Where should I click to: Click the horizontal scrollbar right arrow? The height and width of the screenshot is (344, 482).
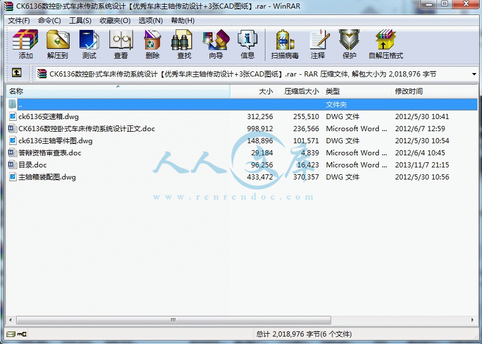(x=472, y=320)
